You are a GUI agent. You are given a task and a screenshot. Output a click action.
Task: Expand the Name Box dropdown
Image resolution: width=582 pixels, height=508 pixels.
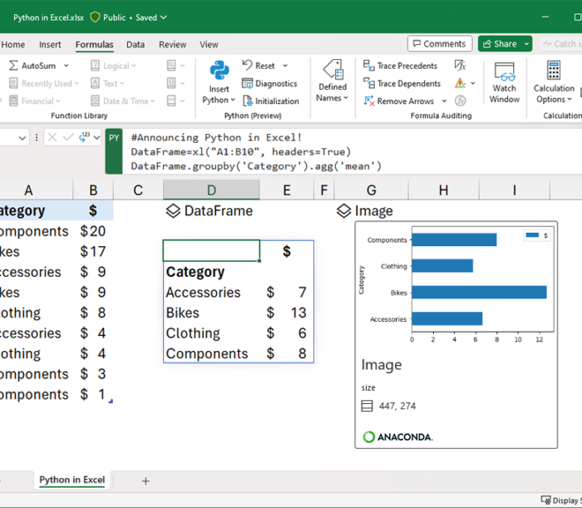[x=22, y=138]
